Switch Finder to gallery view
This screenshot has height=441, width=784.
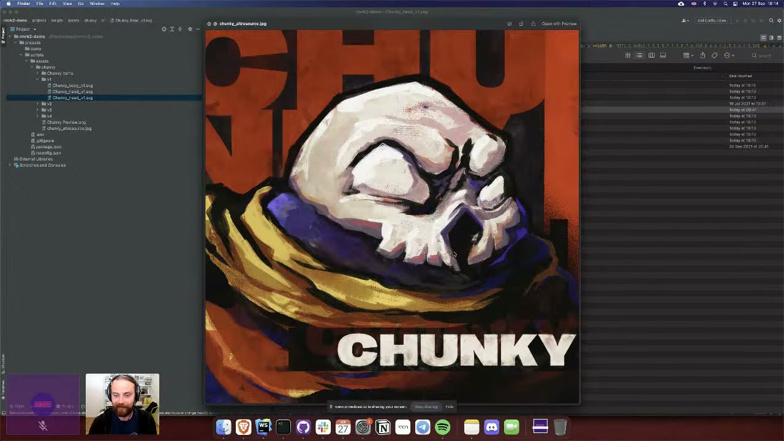(x=663, y=55)
